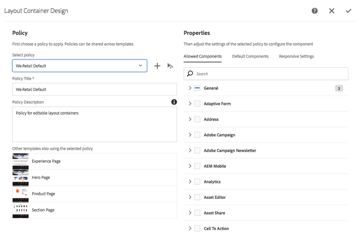This screenshot has width=360, height=233.
Task: Add a new policy with plus icon
Action: point(157,66)
